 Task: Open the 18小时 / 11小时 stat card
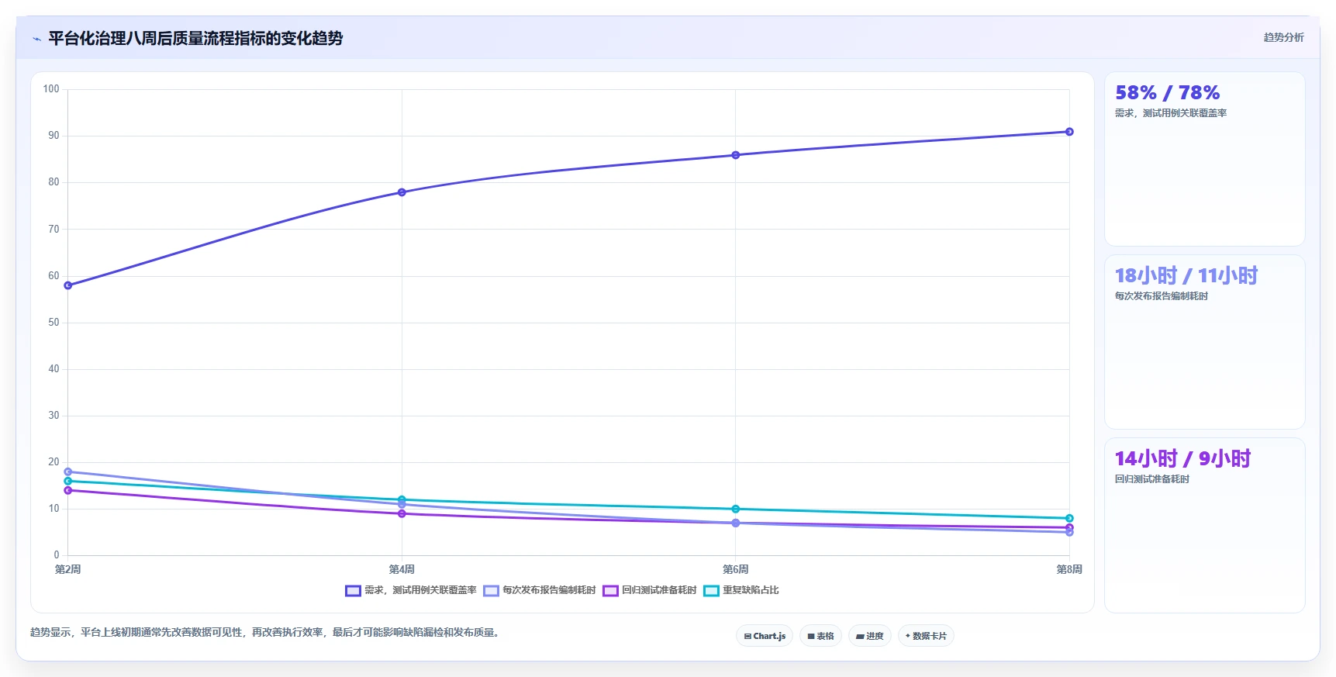pyautogui.click(x=1205, y=342)
